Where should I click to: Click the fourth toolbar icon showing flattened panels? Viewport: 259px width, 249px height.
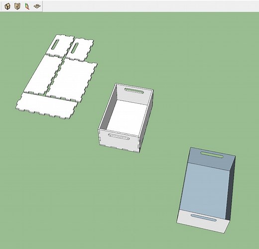(x=37, y=6)
